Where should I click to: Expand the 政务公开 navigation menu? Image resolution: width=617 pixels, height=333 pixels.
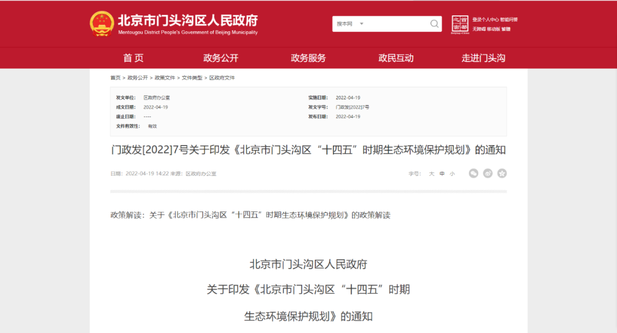click(221, 58)
